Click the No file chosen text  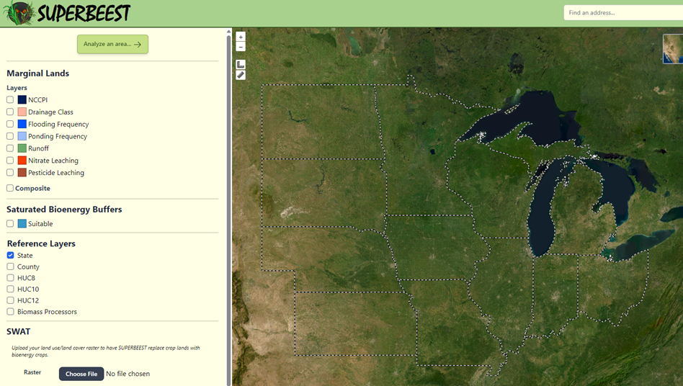[128, 374]
